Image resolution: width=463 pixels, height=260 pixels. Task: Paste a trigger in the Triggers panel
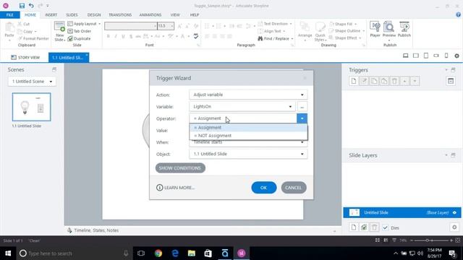(384, 81)
